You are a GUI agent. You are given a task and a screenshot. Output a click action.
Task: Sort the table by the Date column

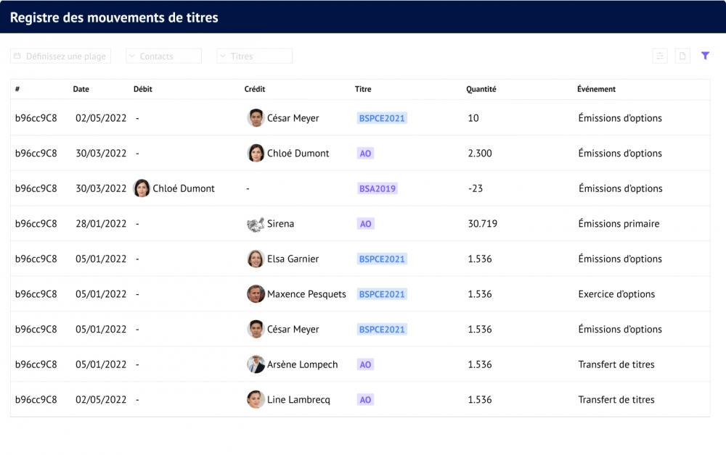coord(81,89)
